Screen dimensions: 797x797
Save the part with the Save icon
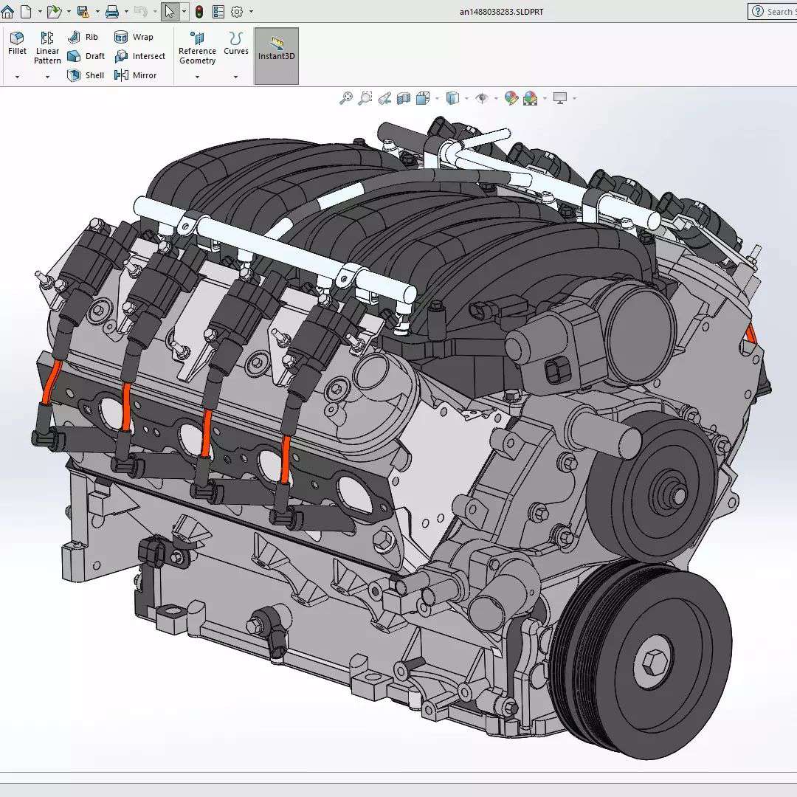click(83, 11)
